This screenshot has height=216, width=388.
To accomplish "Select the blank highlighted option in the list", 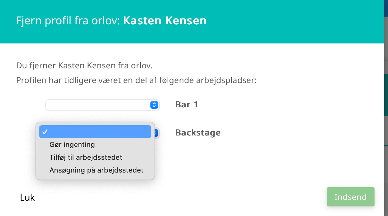I will [95, 132].
